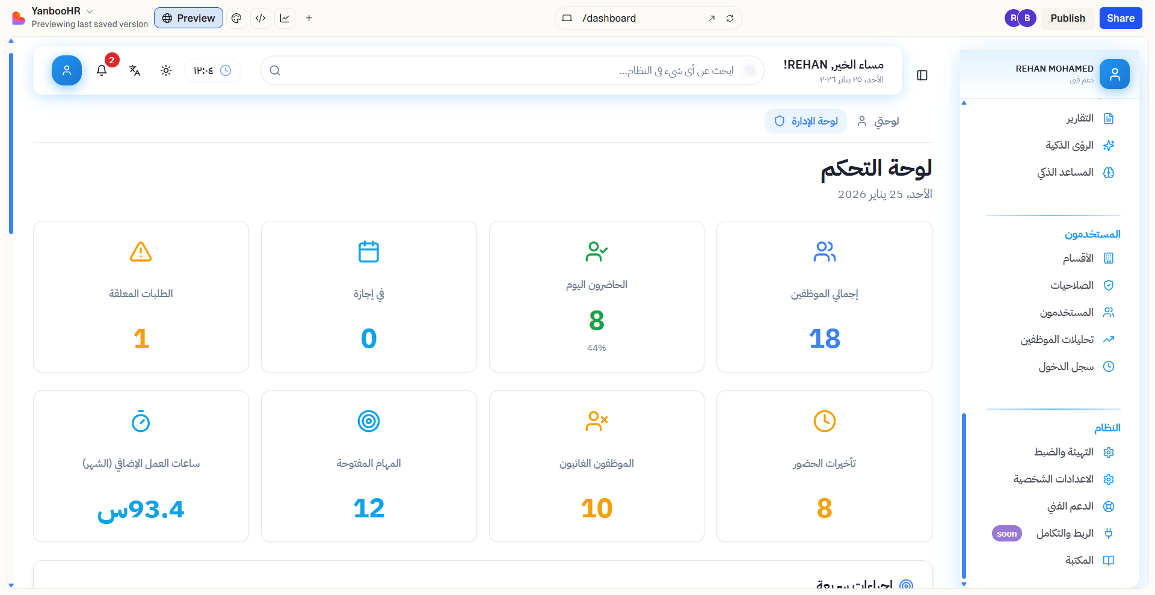Open the analytics chart icon
1155x595 pixels.
pyautogui.click(x=285, y=18)
